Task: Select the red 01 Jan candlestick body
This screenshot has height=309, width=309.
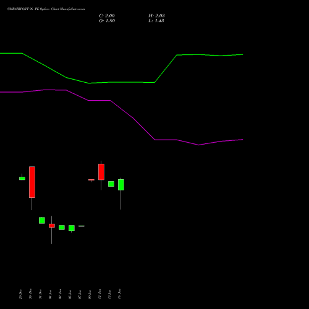Action: click(x=52, y=226)
